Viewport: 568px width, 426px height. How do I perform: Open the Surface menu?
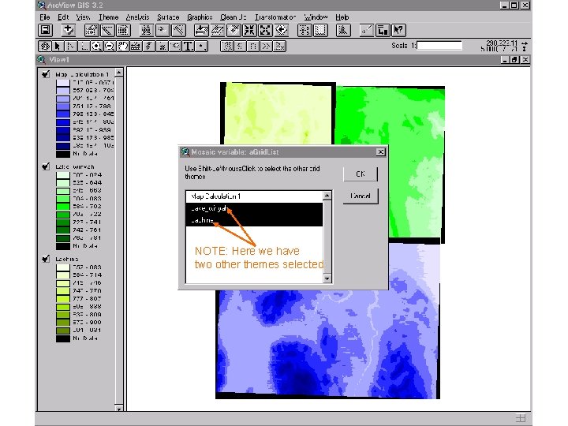[168, 17]
